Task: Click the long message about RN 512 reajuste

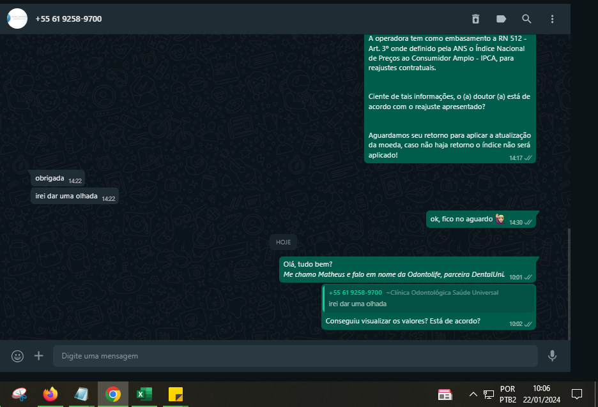Action: (450, 98)
